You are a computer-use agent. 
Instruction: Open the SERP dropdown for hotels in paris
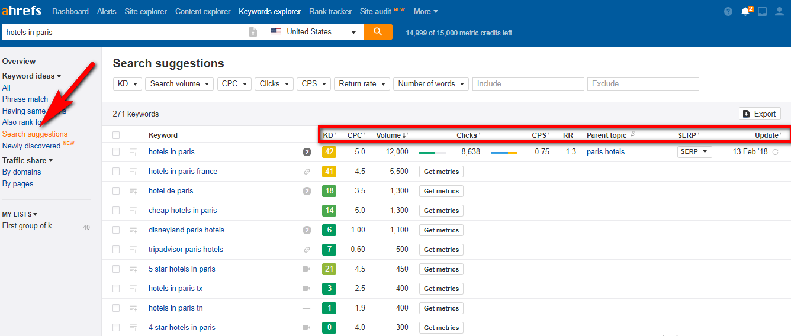click(694, 152)
